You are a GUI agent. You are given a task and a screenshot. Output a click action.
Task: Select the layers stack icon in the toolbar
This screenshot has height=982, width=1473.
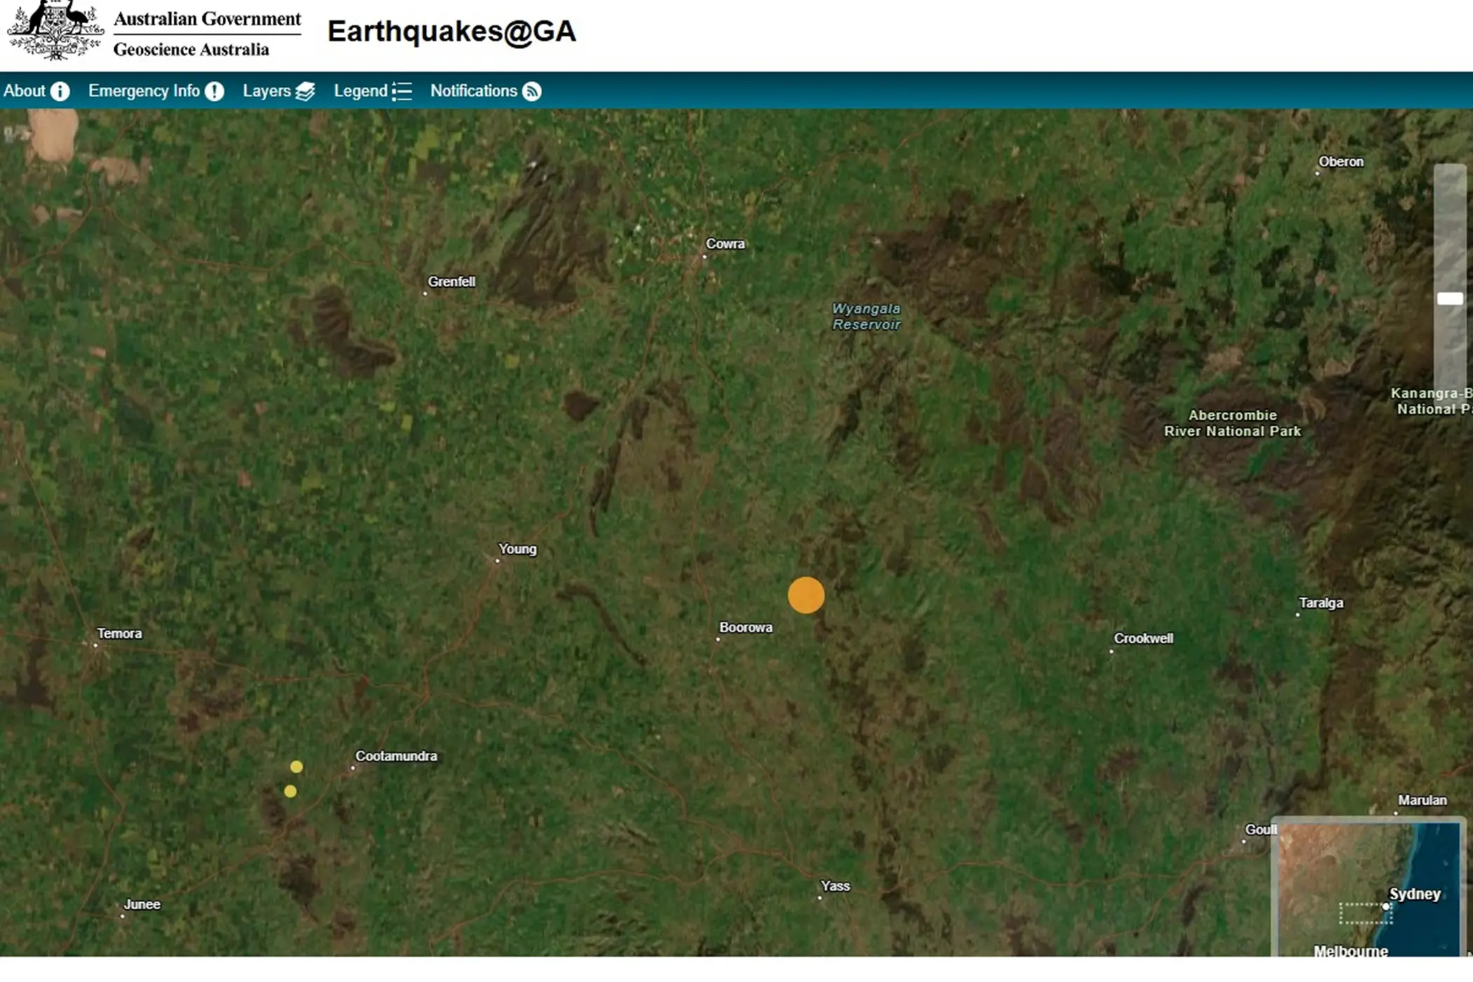coord(305,91)
